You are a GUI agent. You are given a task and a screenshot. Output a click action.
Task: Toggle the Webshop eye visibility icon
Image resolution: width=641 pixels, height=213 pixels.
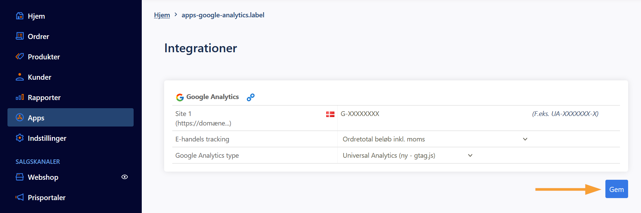[x=124, y=177]
